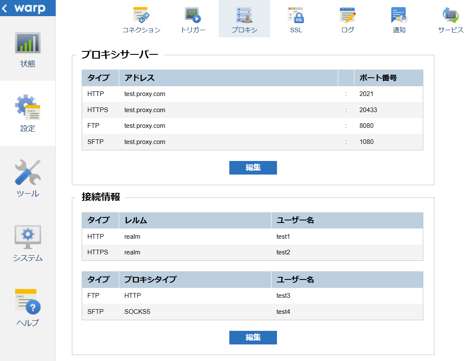
Task: Click the トリガー play monitor icon
Action: pyautogui.click(x=193, y=15)
